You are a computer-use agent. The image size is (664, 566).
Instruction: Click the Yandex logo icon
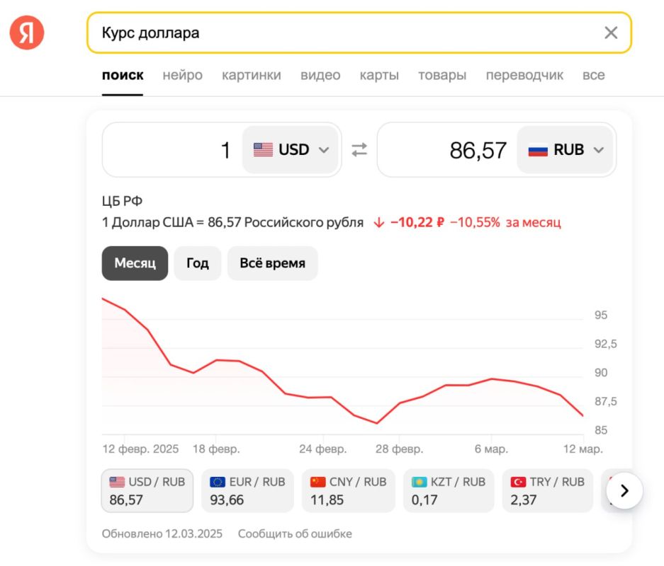coord(27,33)
